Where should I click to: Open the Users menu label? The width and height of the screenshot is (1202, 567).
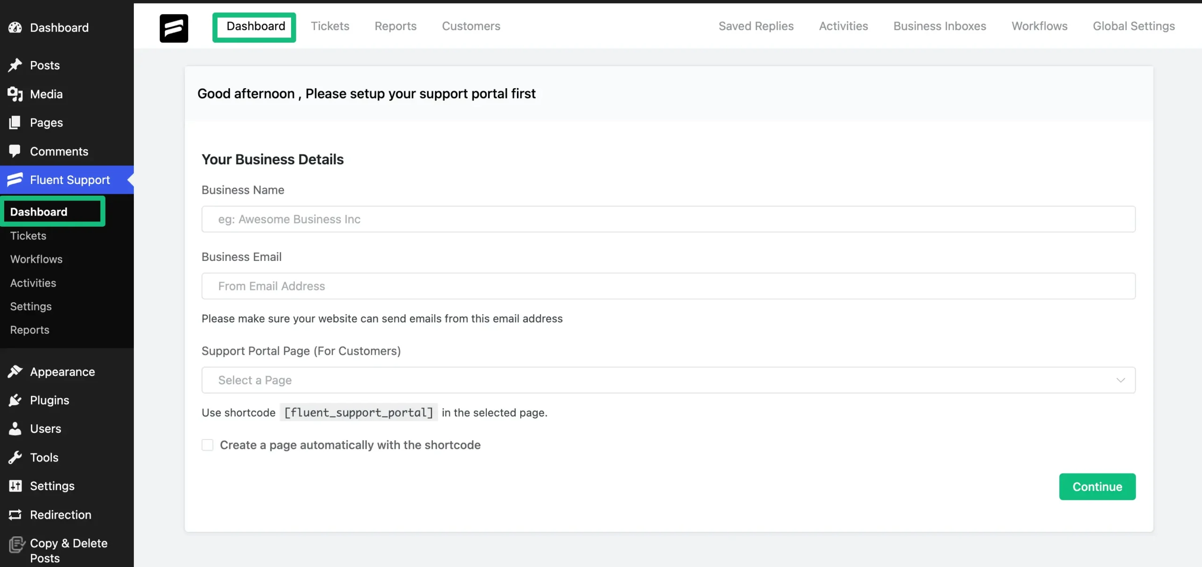pos(46,429)
